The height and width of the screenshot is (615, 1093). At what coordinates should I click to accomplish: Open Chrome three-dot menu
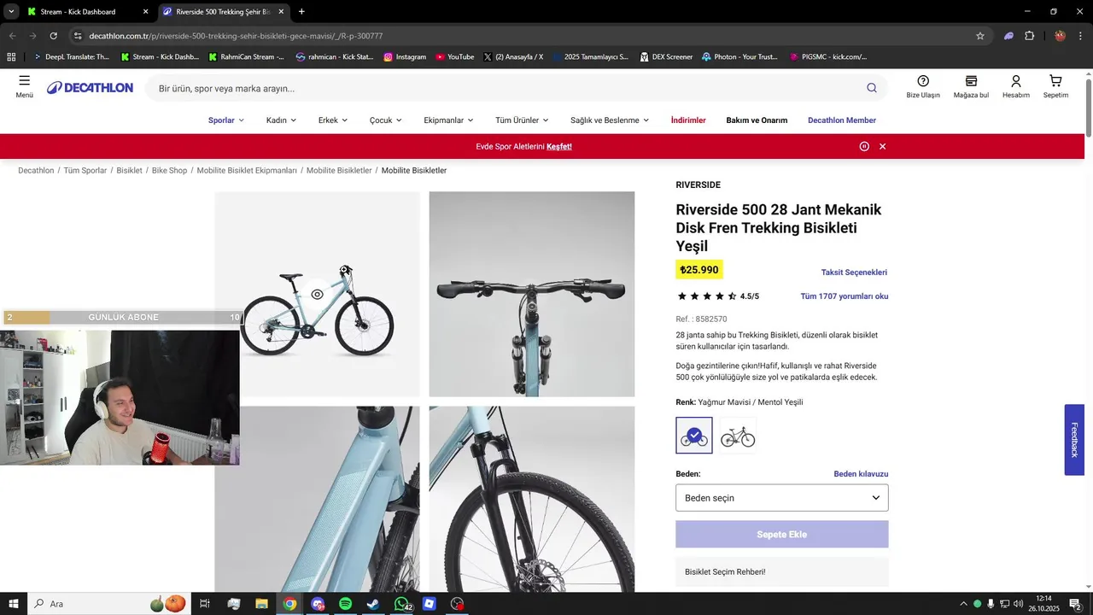(x=1081, y=36)
